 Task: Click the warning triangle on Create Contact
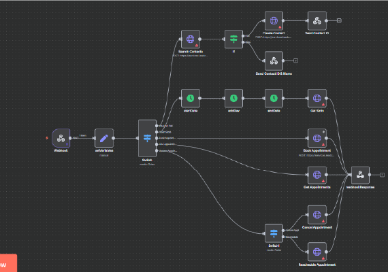tap(280, 27)
